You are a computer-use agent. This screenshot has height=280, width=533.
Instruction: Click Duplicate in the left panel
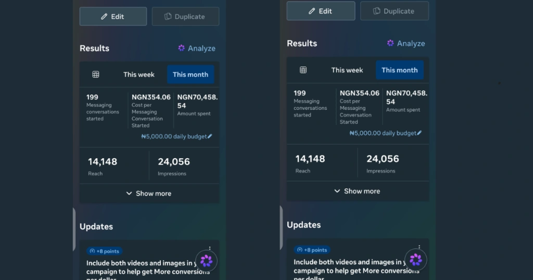(186, 16)
